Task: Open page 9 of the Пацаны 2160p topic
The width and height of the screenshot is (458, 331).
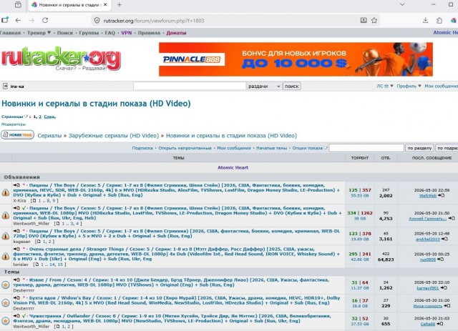Action: pyautogui.click(x=54, y=201)
